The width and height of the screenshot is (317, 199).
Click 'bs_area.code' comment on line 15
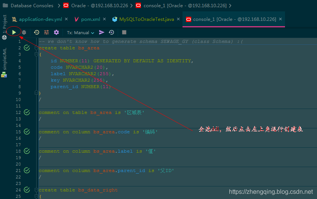[x=111, y=132]
